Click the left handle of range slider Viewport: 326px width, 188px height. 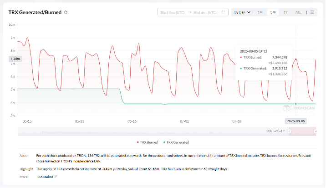(x=289, y=131)
